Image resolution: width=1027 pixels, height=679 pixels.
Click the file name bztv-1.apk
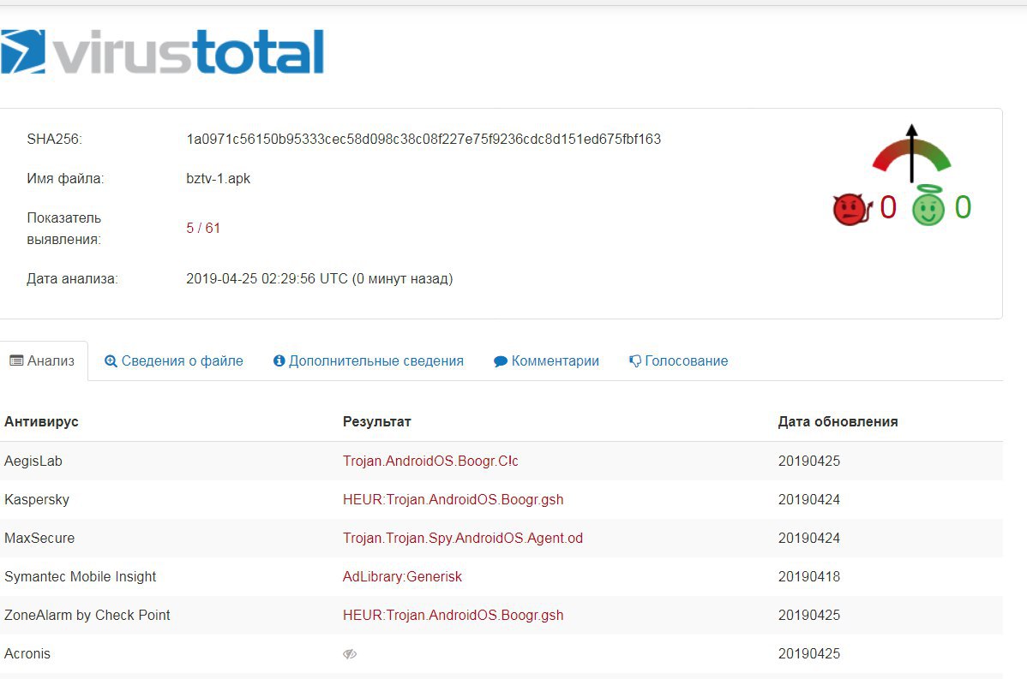click(218, 178)
